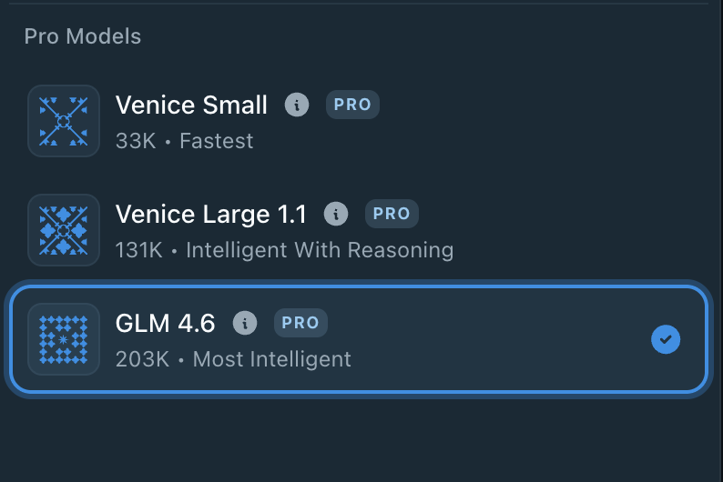
Task: Click the PRO badge beside Venice Large 1.1
Action: 392,215
